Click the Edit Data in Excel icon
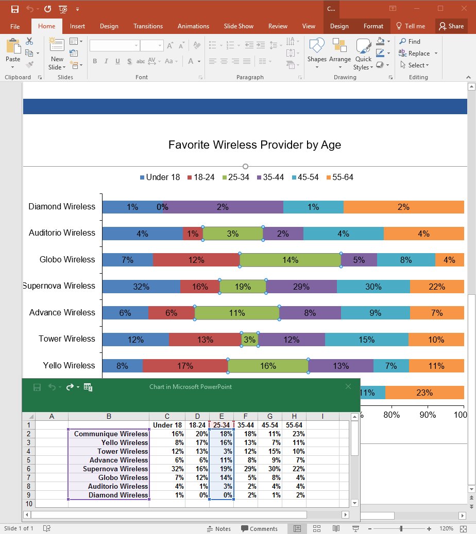 [x=88, y=387]
